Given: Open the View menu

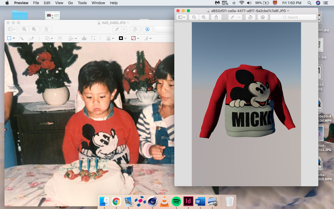Looking at the screenshot, I should tap(59, 3).
